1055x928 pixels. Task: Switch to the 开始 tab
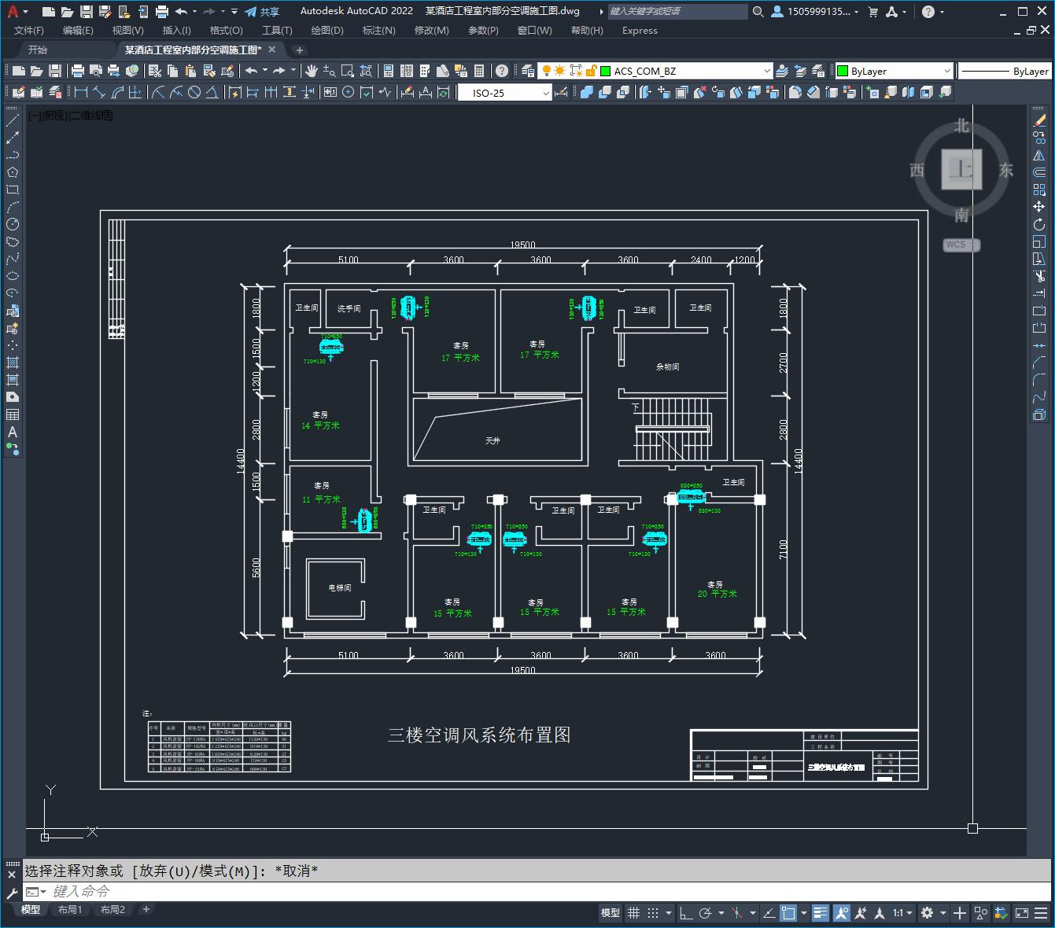pos(38,50)
